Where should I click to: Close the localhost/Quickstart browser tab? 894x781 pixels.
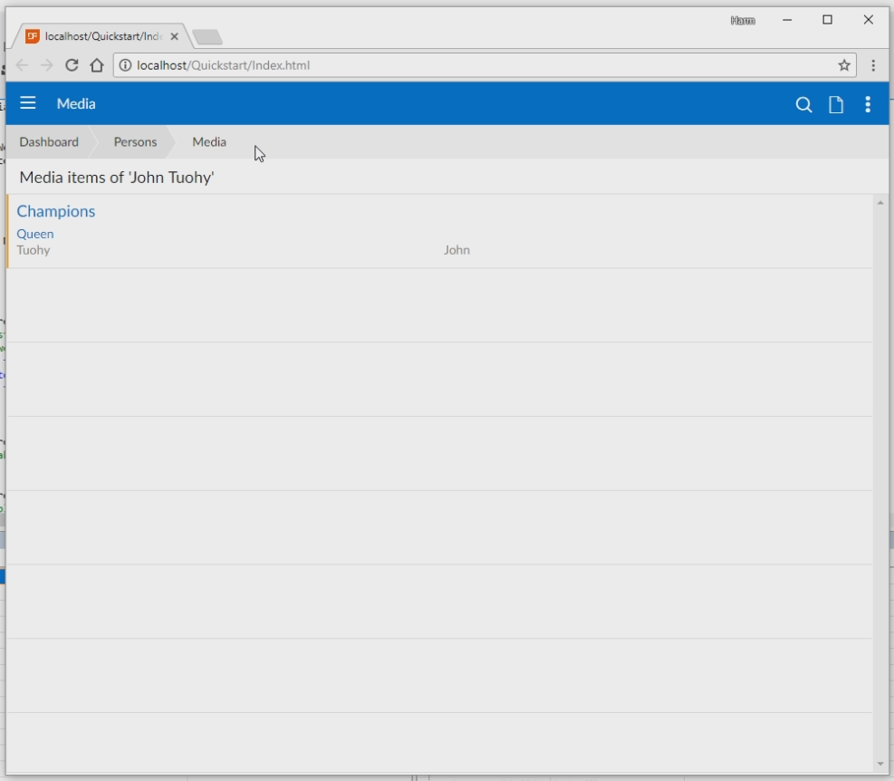[x=175, y=37]
